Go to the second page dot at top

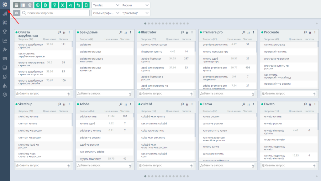click(149, 23)
